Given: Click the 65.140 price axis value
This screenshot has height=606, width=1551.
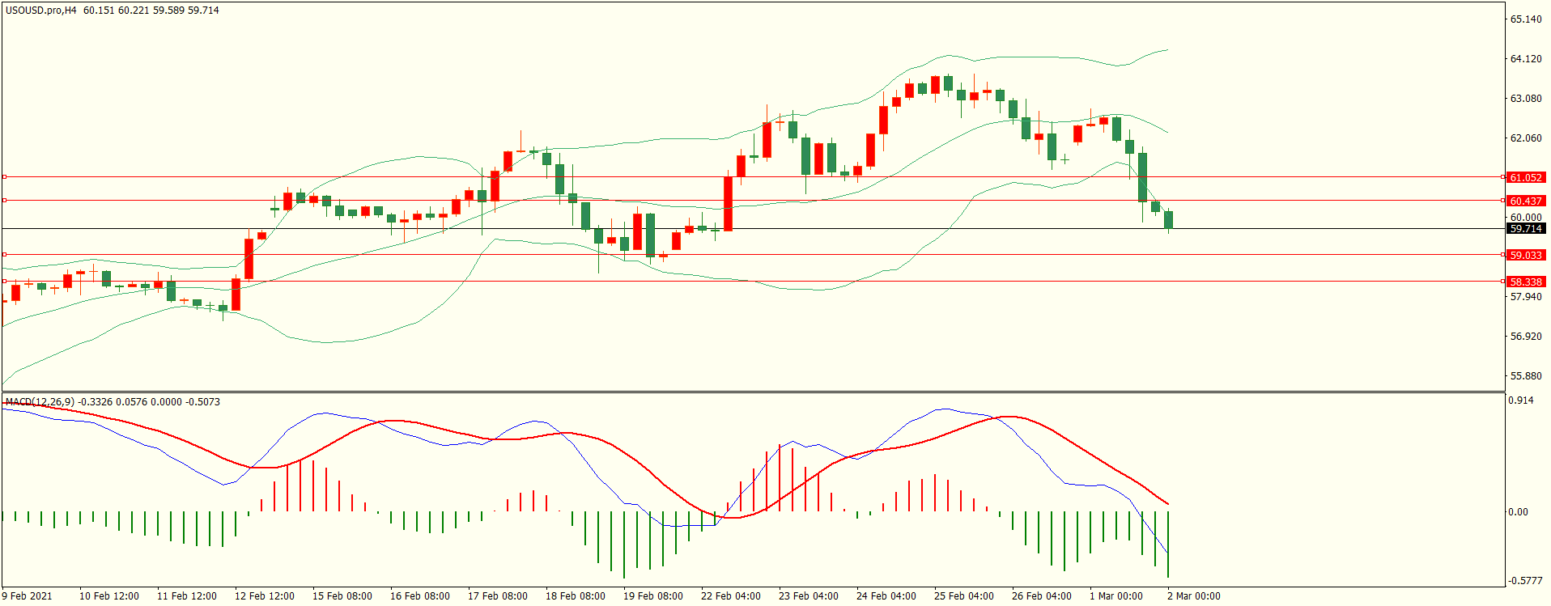Looking at the screenshot, I should tap(1526, 19).
